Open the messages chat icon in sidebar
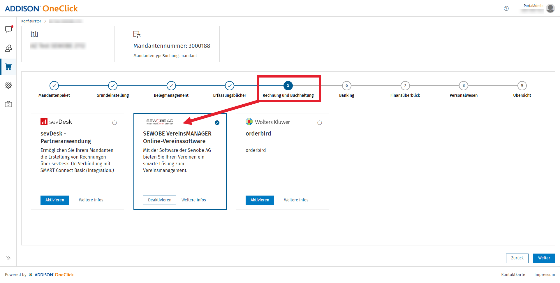Screen dimensions: 560x283 pos(8,29)
